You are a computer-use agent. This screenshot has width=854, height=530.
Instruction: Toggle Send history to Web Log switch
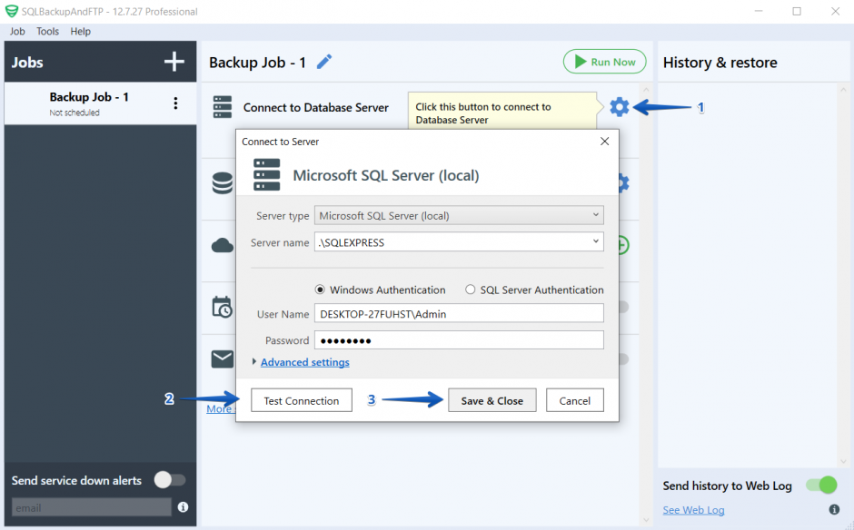coord(822,485)
